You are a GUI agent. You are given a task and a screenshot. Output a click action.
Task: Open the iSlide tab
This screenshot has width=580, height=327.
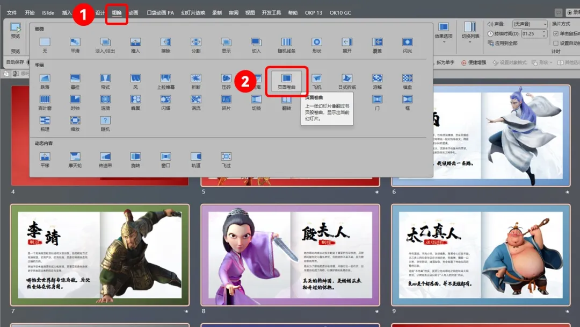(x=48, y=12)
